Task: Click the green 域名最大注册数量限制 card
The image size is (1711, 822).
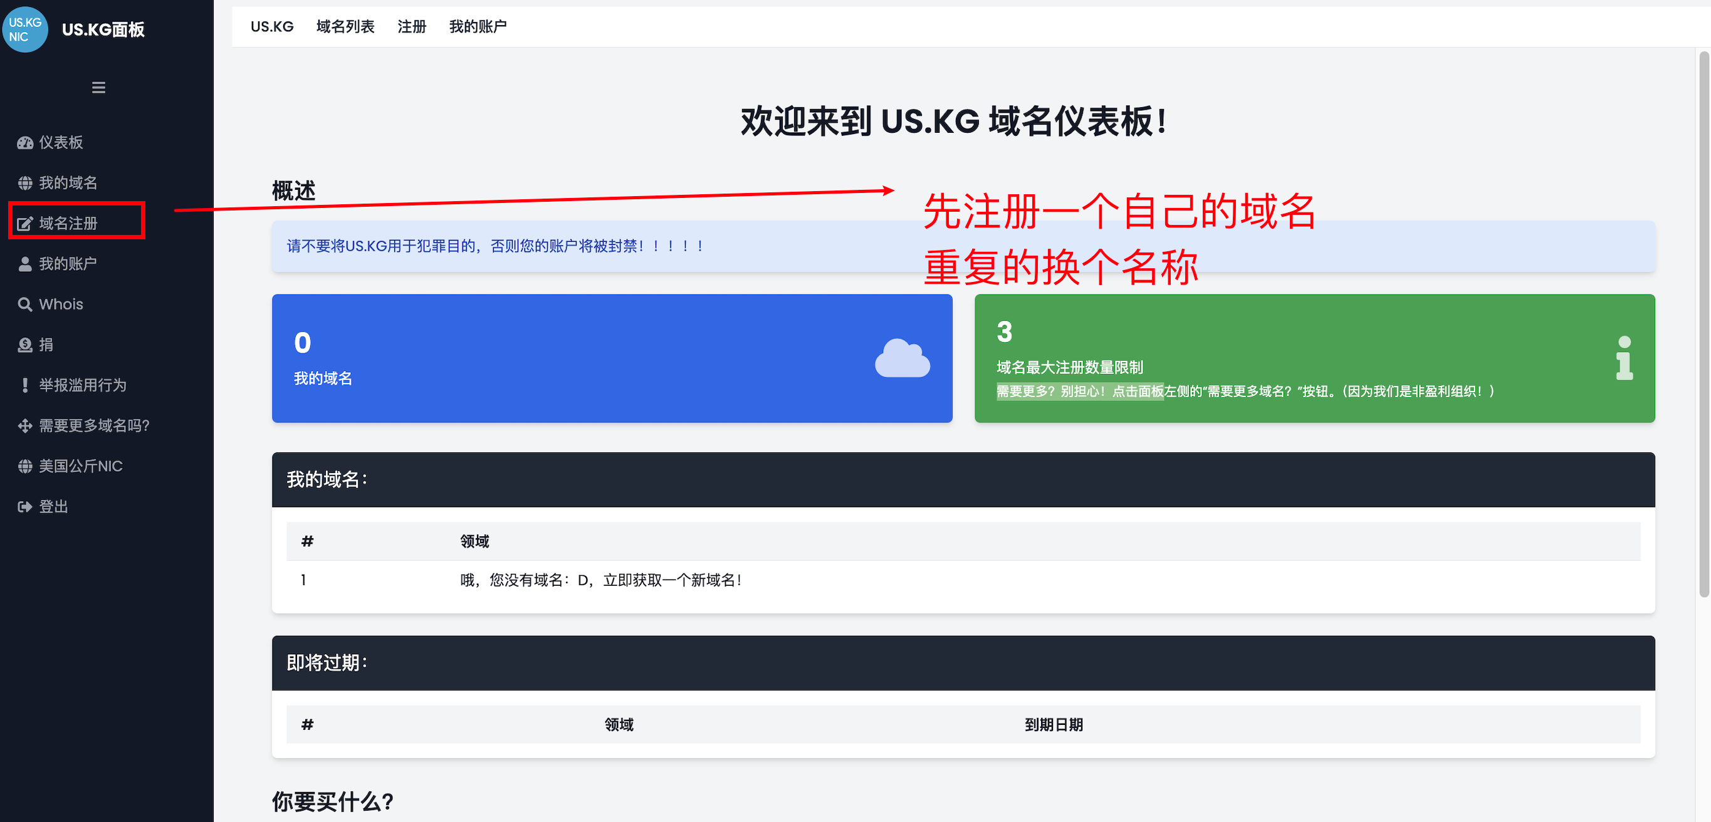Action: click(x=1314, y=358)
